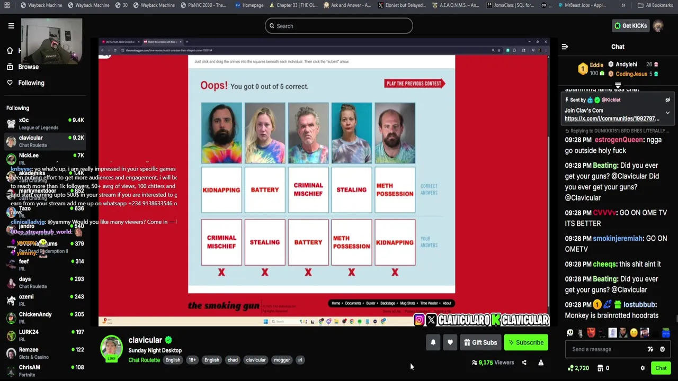Viewport: 678px width, 381px height.
Task: Open the hamburger menu in Kick header
Action: [11, 25]
